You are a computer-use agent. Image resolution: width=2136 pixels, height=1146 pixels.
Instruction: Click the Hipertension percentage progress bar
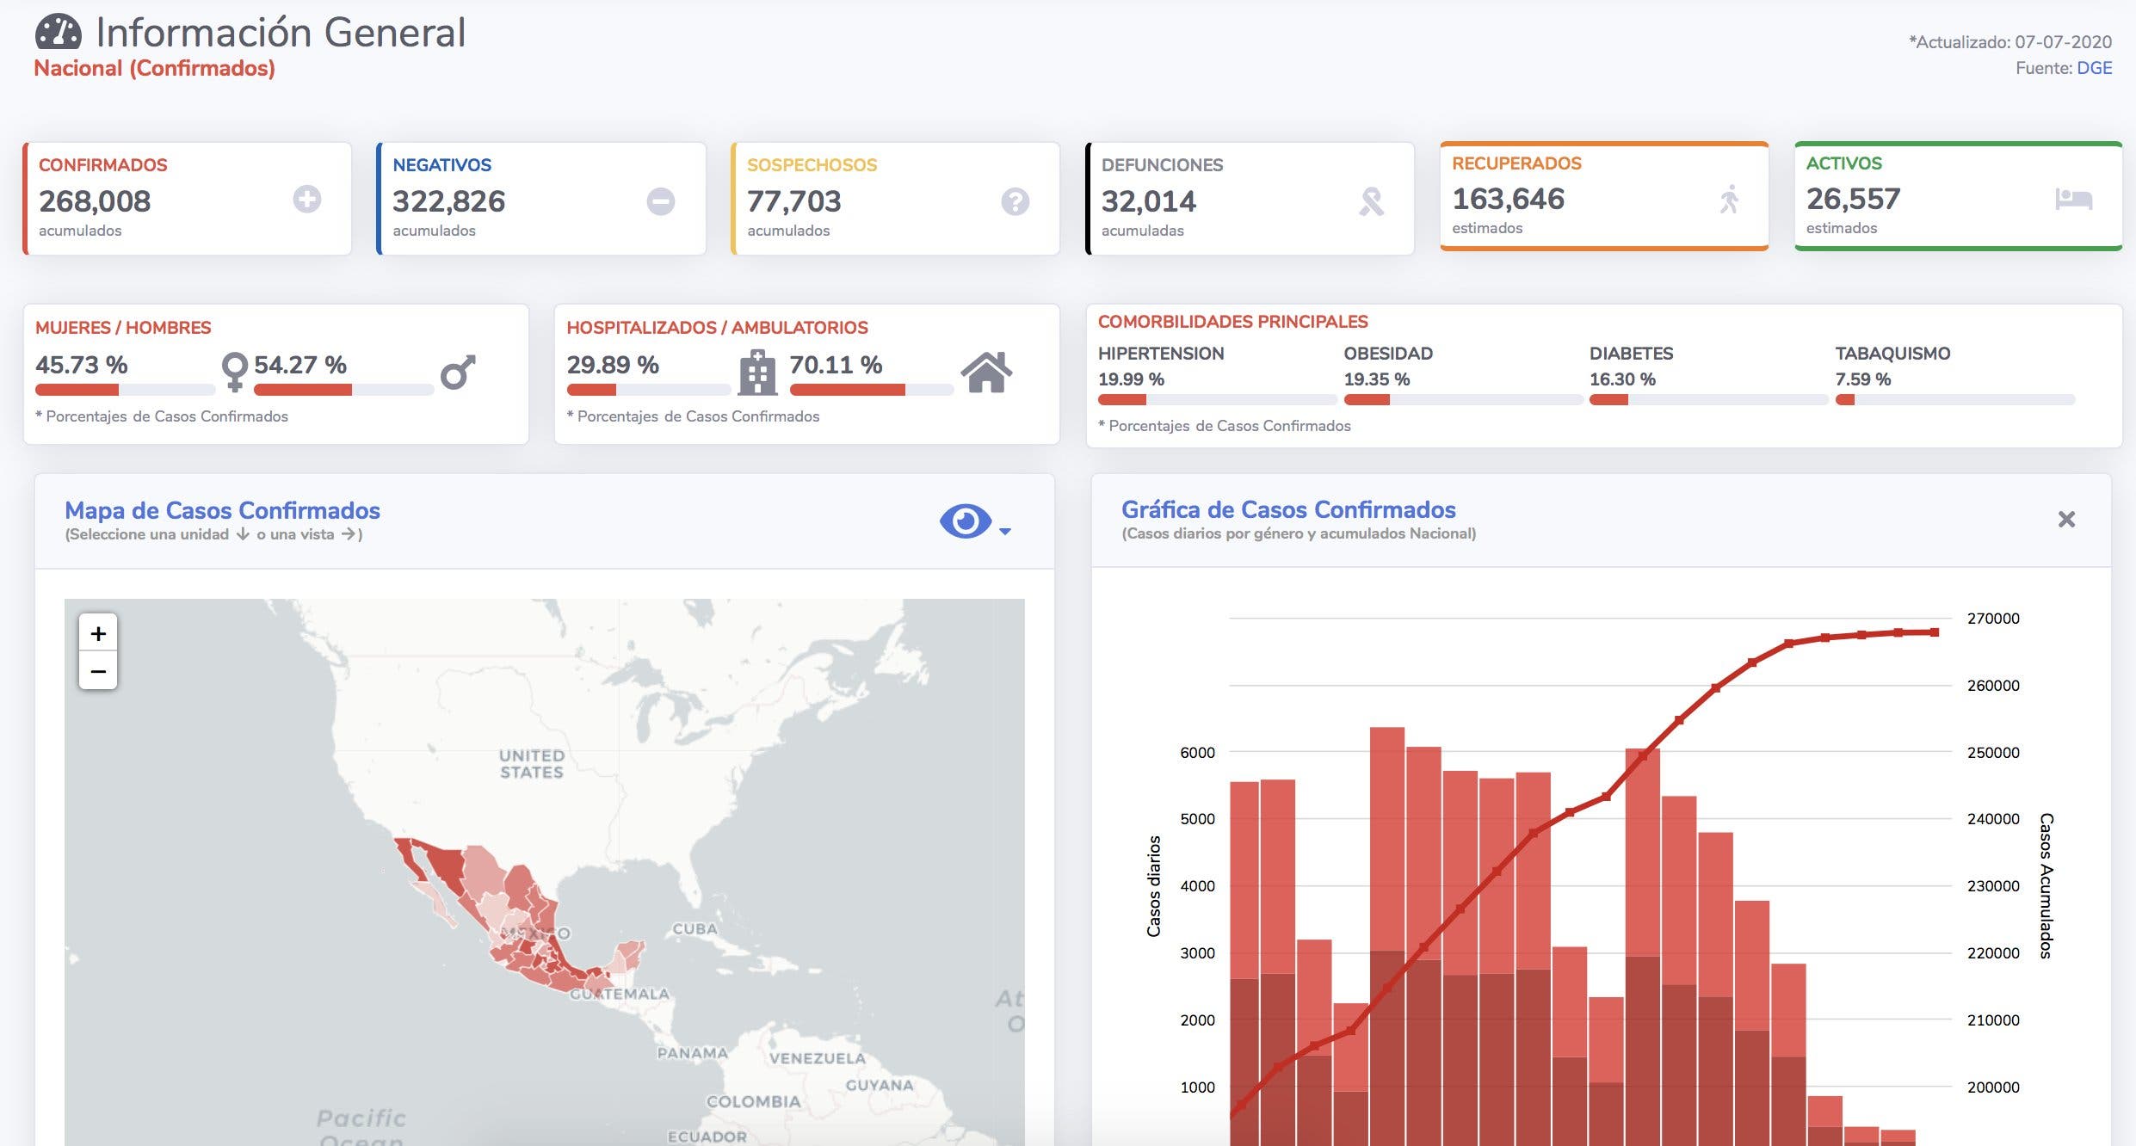(1216, 400)
